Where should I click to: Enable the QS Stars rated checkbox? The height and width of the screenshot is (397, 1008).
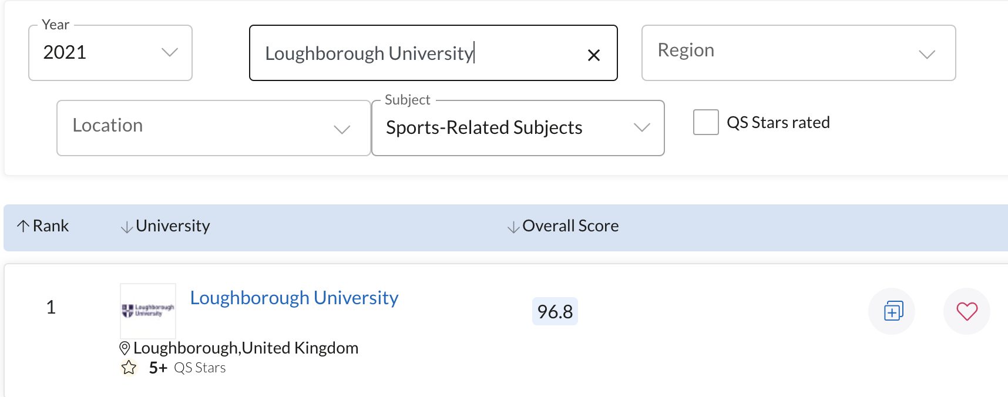pyautogui.click(x=705, y=122)
